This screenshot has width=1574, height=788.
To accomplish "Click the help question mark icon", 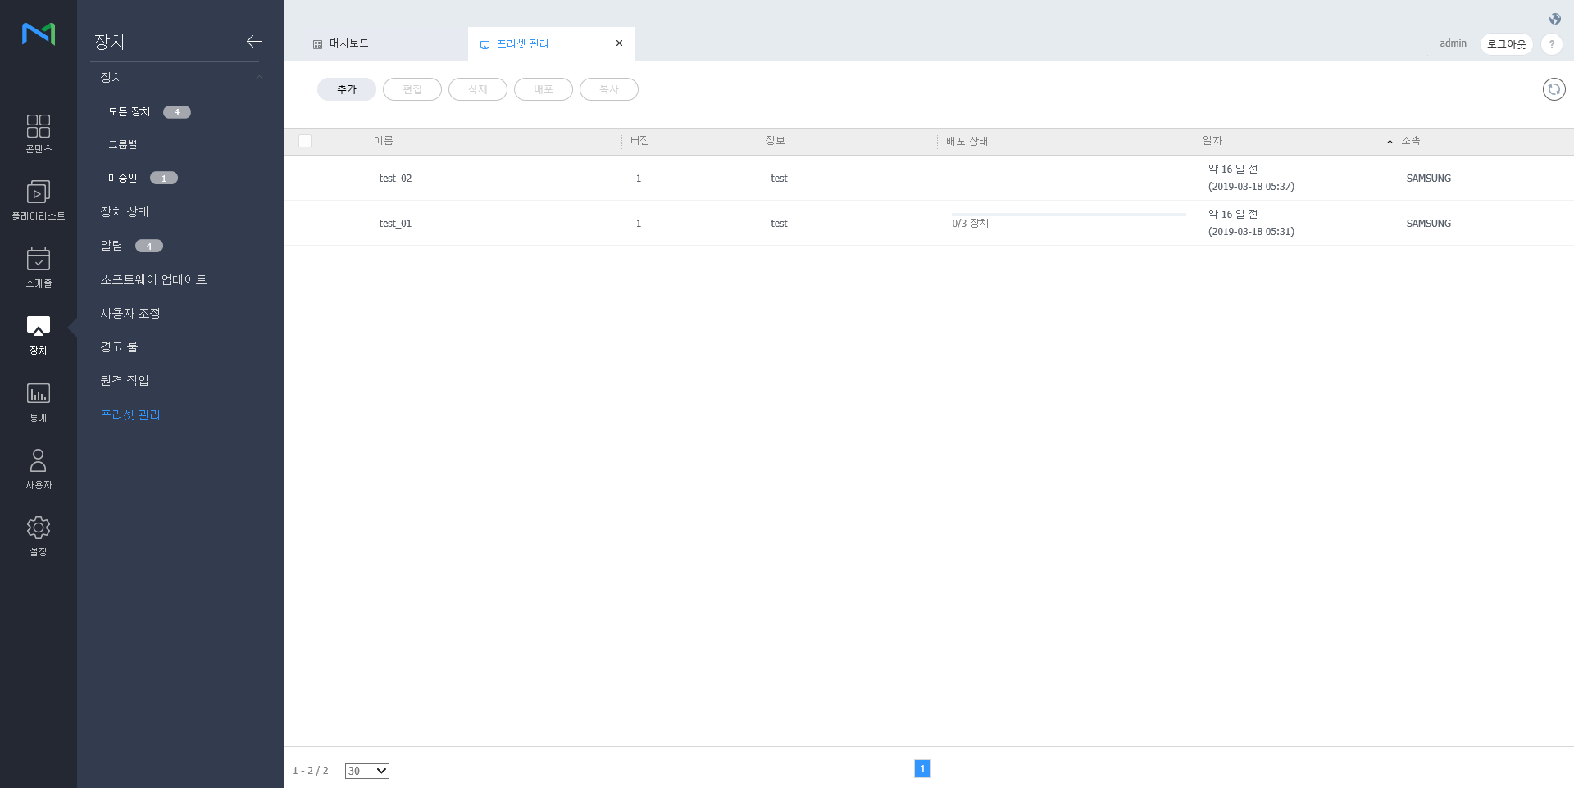I will coord(1551,44).
